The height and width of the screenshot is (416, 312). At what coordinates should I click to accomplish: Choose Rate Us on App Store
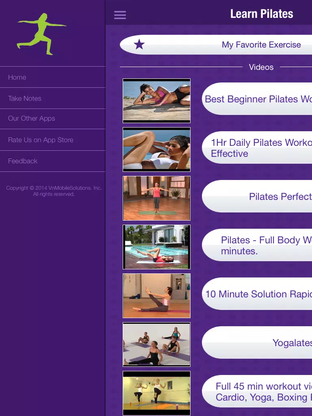[x=53, y=140]
